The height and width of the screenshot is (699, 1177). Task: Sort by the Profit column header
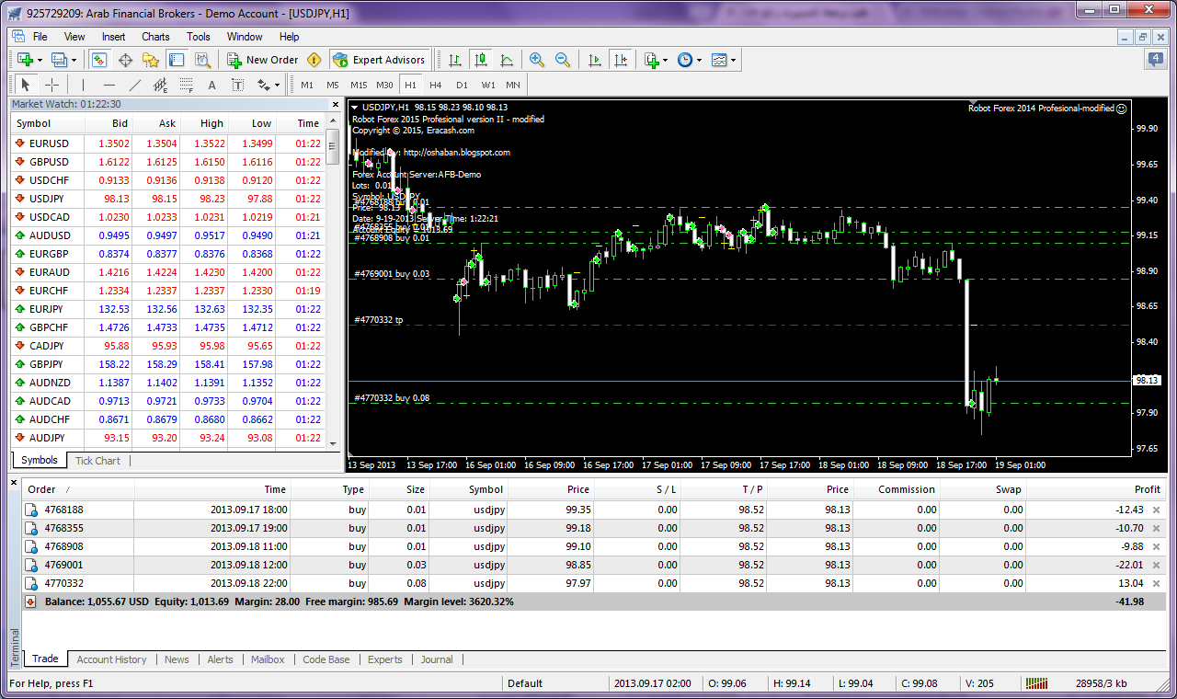click(x=1096, y=489)
